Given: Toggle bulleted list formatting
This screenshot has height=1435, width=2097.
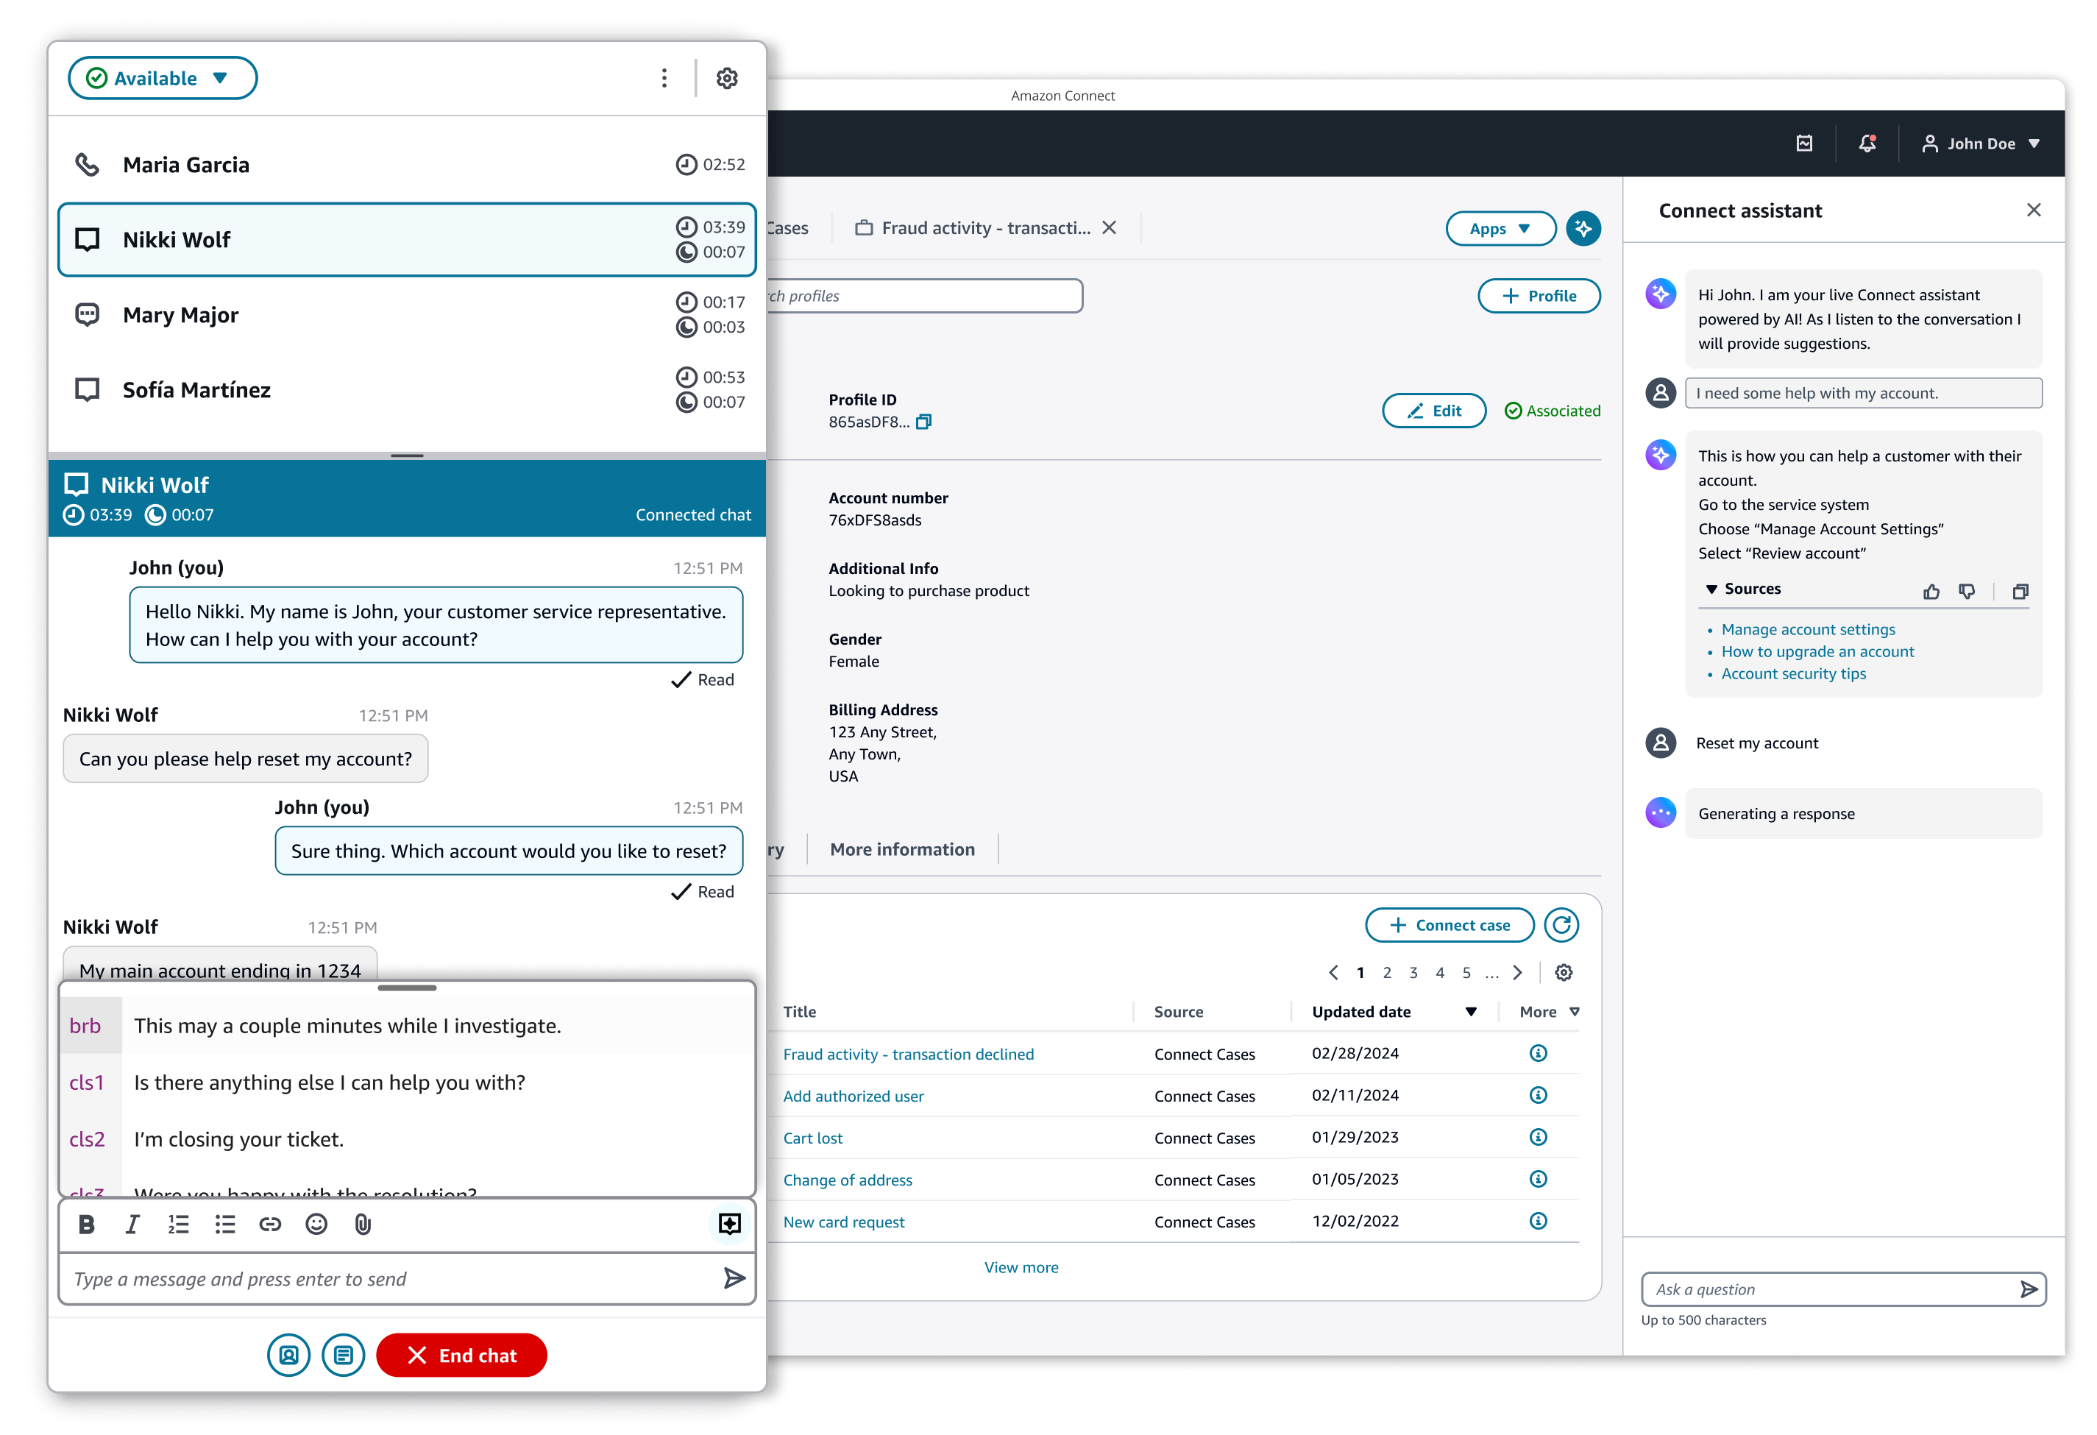Looking at the screenshot, I should point(224,1224).
